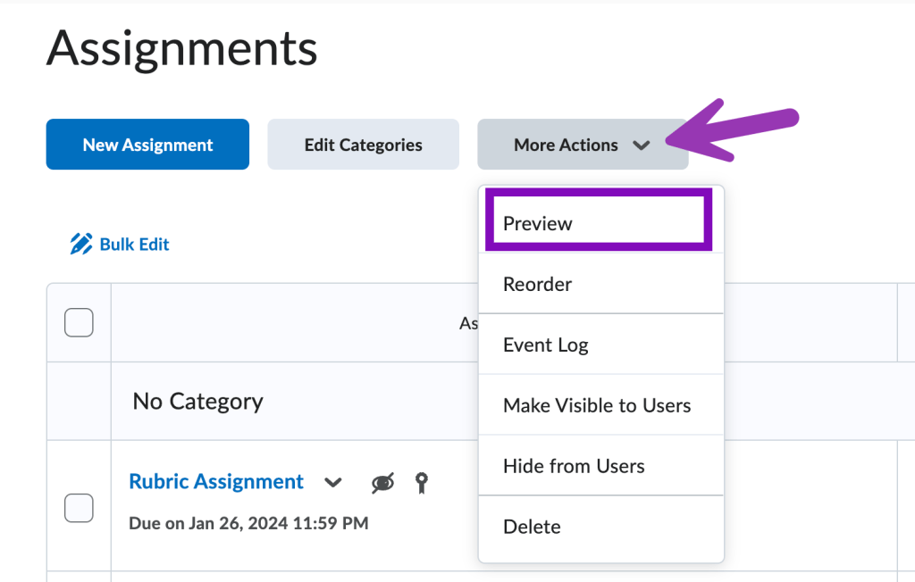Open the Rubric Assignment link

(216, 482)
